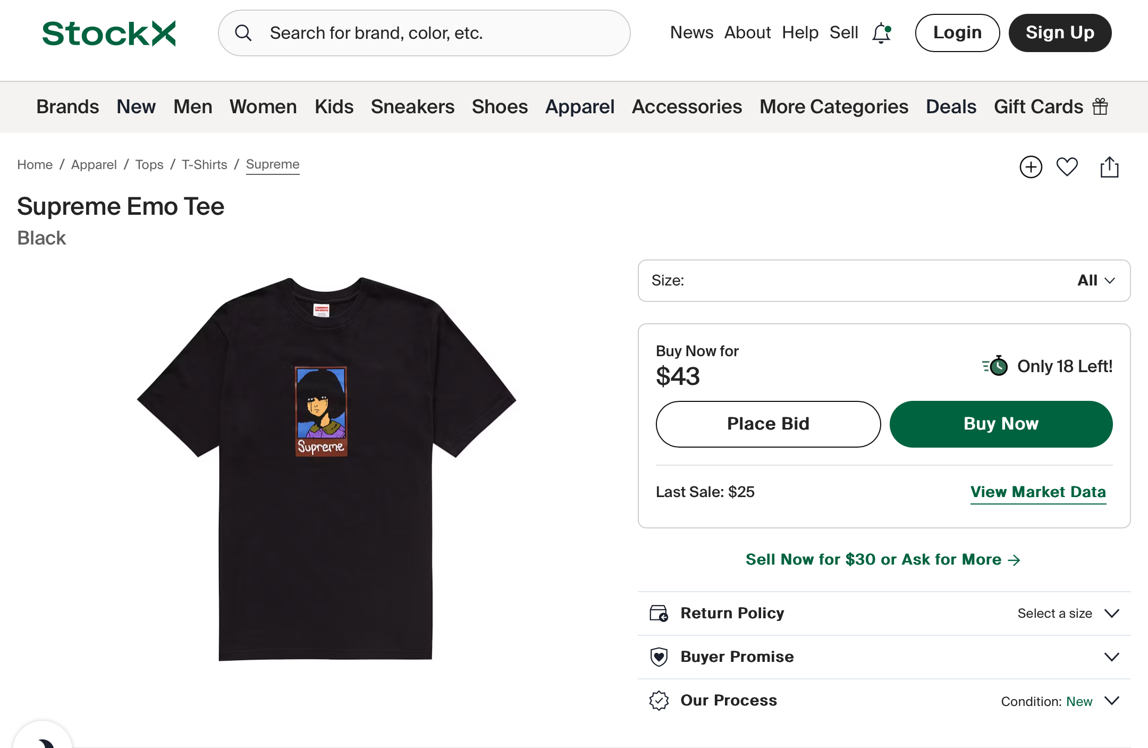1148x748 pixels.
Task: Expand the Our Process section
Action: coord(1112,701)
